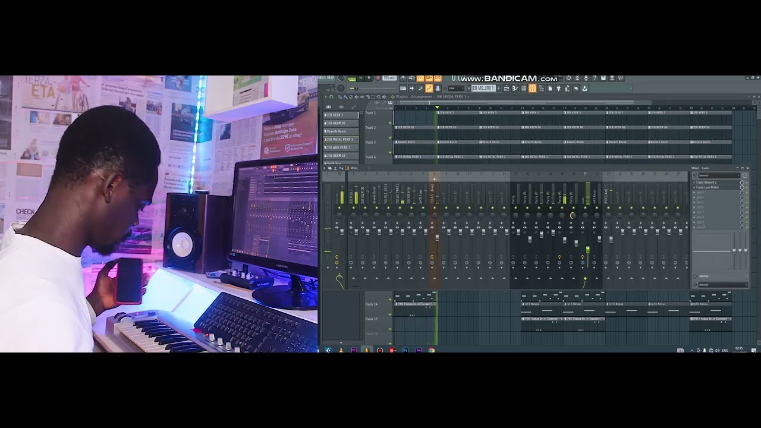Mute the Master mixer track
Screen dimensions: 761x428
pyautogui.click(x=339, y=207)
